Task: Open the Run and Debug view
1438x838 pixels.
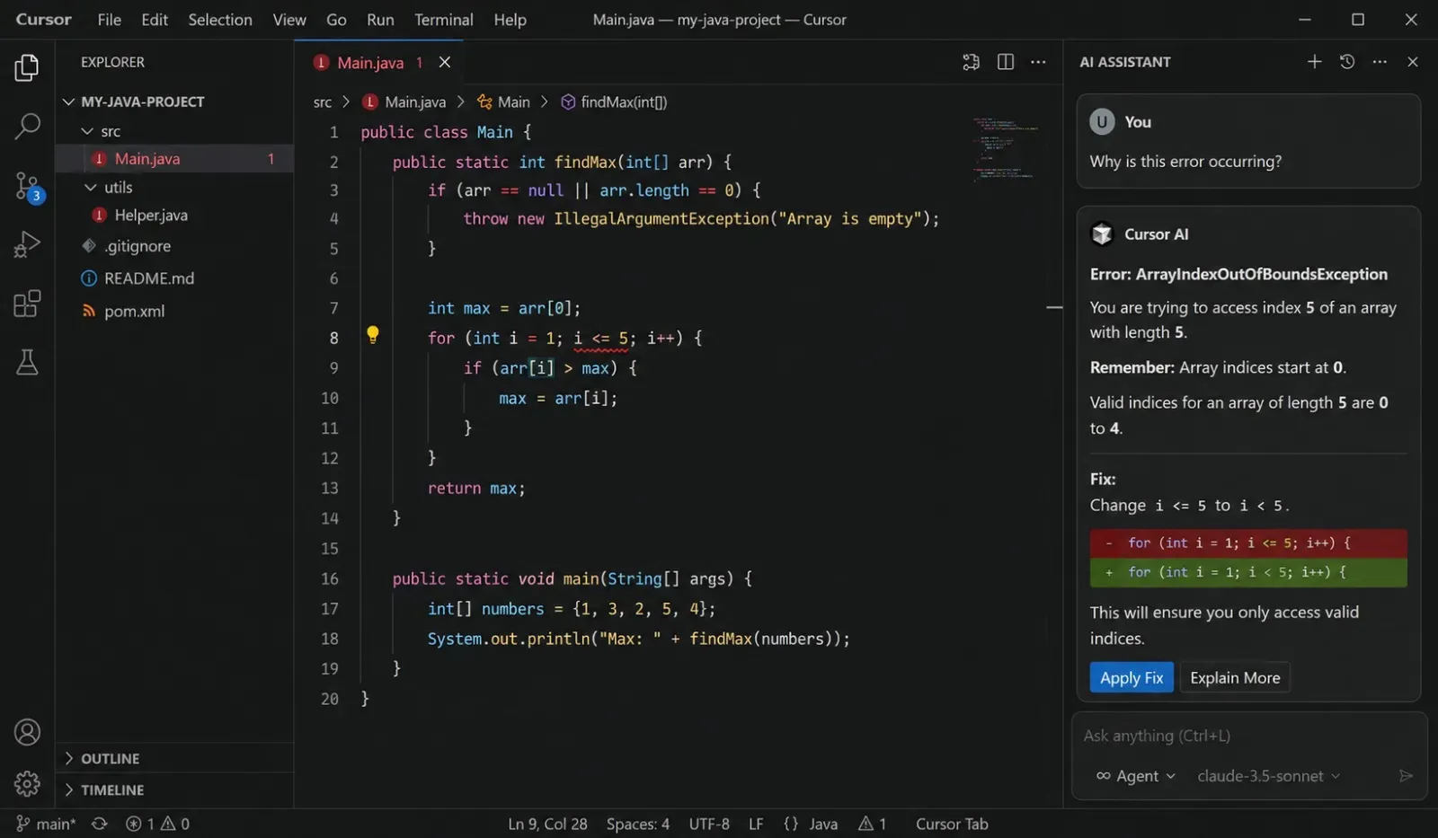Action: tap(27, 244)
